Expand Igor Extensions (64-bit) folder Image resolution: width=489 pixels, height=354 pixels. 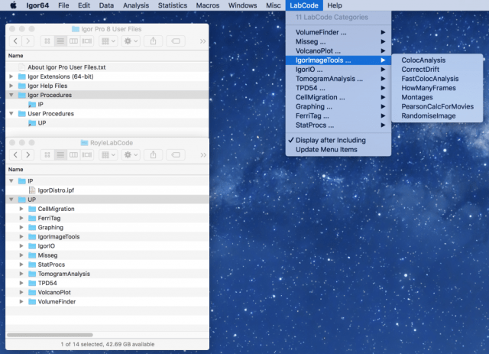(11, 76)
